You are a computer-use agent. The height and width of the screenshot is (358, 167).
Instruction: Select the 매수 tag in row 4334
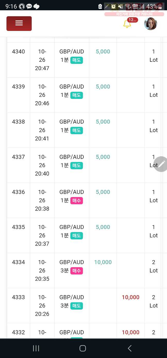click(77, 271)
